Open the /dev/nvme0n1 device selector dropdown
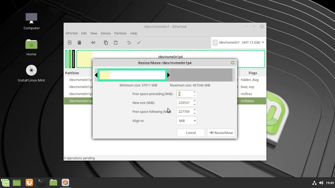 (238, 43)
